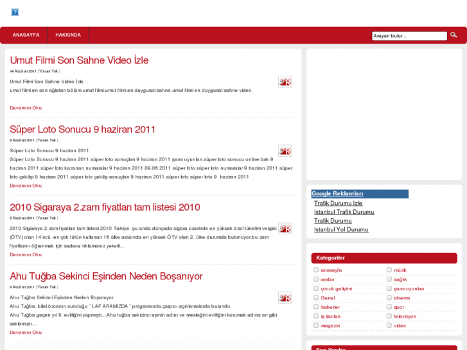Open 'Süper Loto Sonucu 9 haziran 2011' title
This screenshot has height=350, width=467.
82,129
